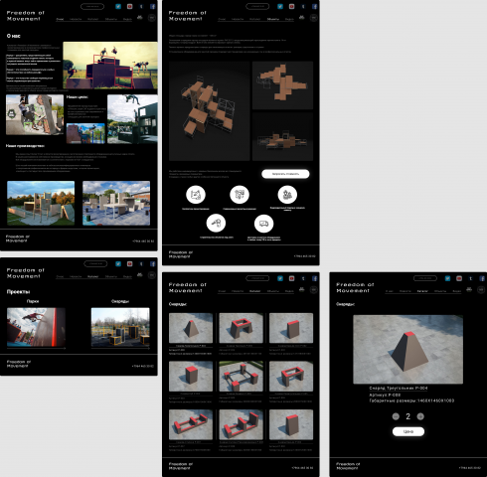Open the bottom-right block item in the Снаряды grid
This screenshot has width=487, height=477.
click(x=291, y=424)
